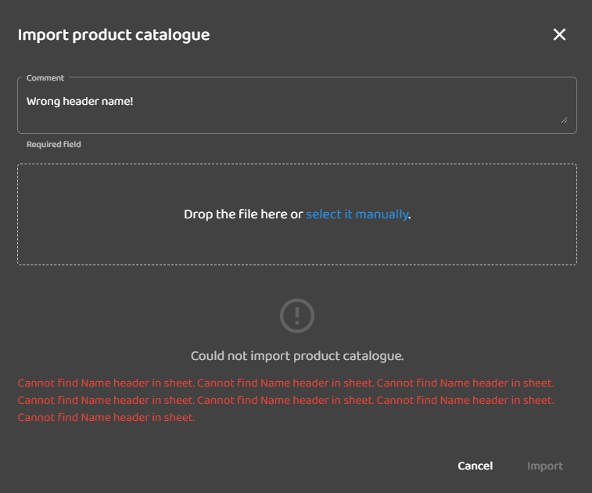Click the 'Drop the file here or' text
The width and height of the screenshot is (592, 493).
243,214
